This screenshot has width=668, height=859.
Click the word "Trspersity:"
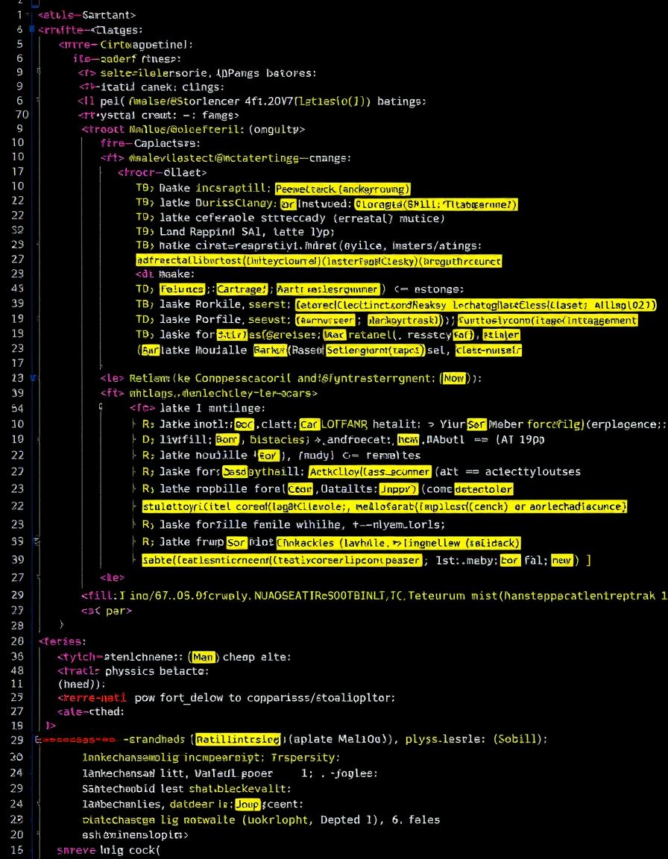coord(304,758)
